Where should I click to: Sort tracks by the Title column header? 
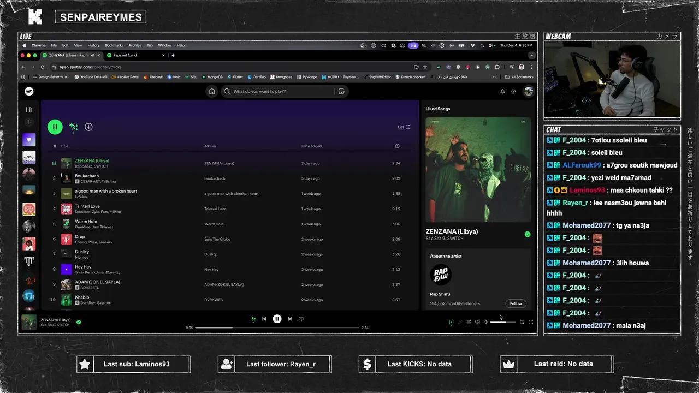64,146
